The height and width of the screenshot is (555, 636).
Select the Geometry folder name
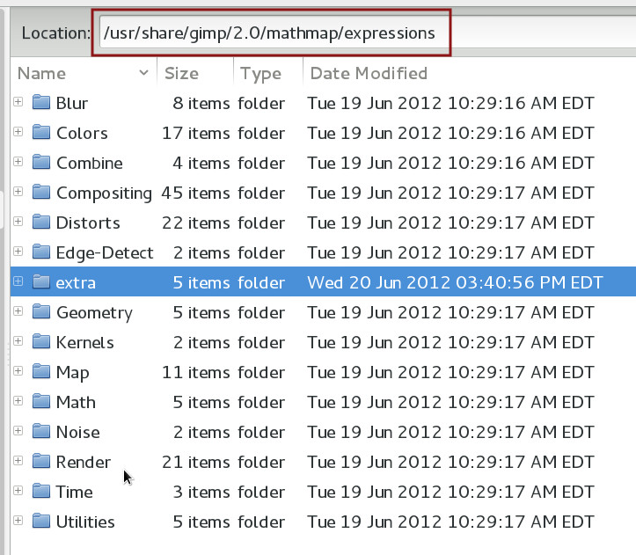pos(94,312)
